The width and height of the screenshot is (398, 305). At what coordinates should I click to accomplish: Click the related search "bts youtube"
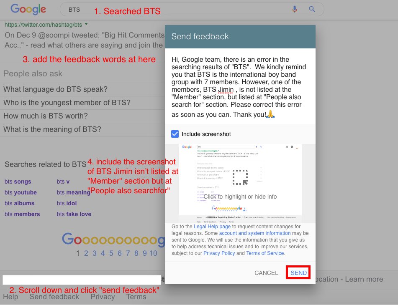[x=21, y=192]
